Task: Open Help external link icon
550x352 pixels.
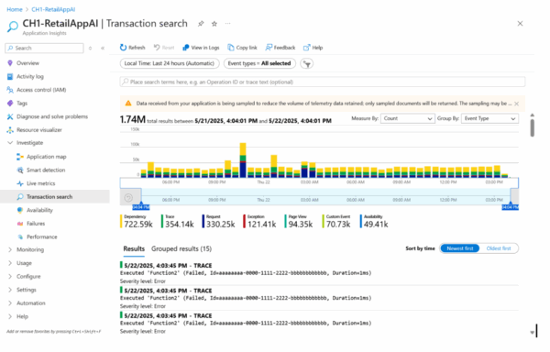Action: pos(307,48)
